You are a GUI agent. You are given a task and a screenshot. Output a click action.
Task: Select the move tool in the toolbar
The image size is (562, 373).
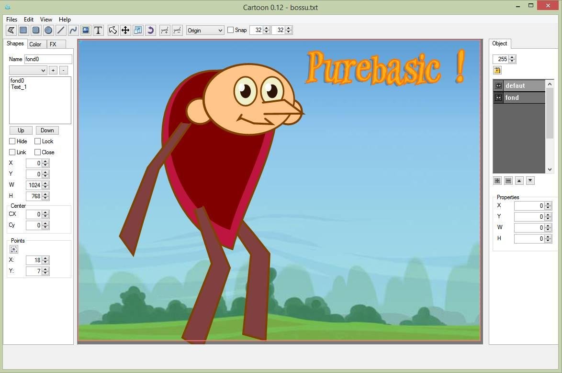pos(125,30)
